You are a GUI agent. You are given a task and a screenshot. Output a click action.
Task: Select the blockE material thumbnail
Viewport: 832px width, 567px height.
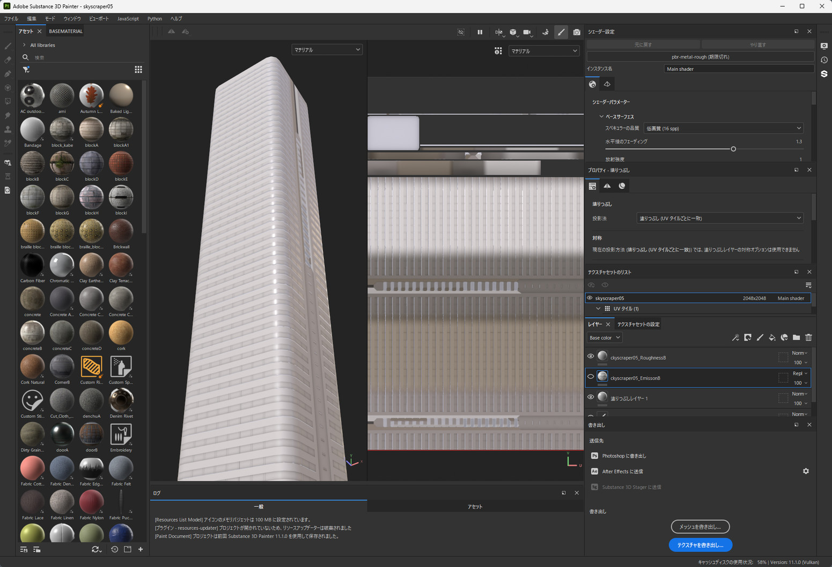tap(121, 164)
